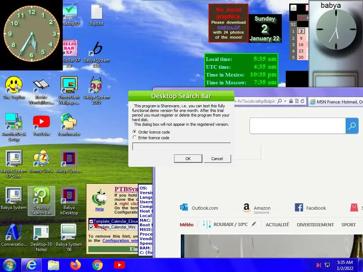Open Bsys.txt file icon

coord(96,14)
